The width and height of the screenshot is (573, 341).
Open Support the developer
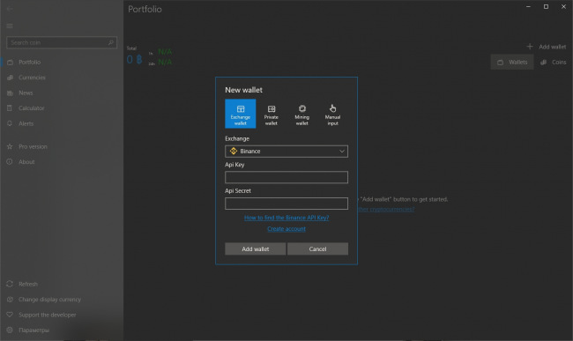click(x=62, y=315)
